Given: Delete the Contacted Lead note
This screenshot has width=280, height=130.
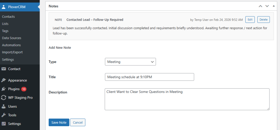Looking at the screenshot, I should (263, 20).
